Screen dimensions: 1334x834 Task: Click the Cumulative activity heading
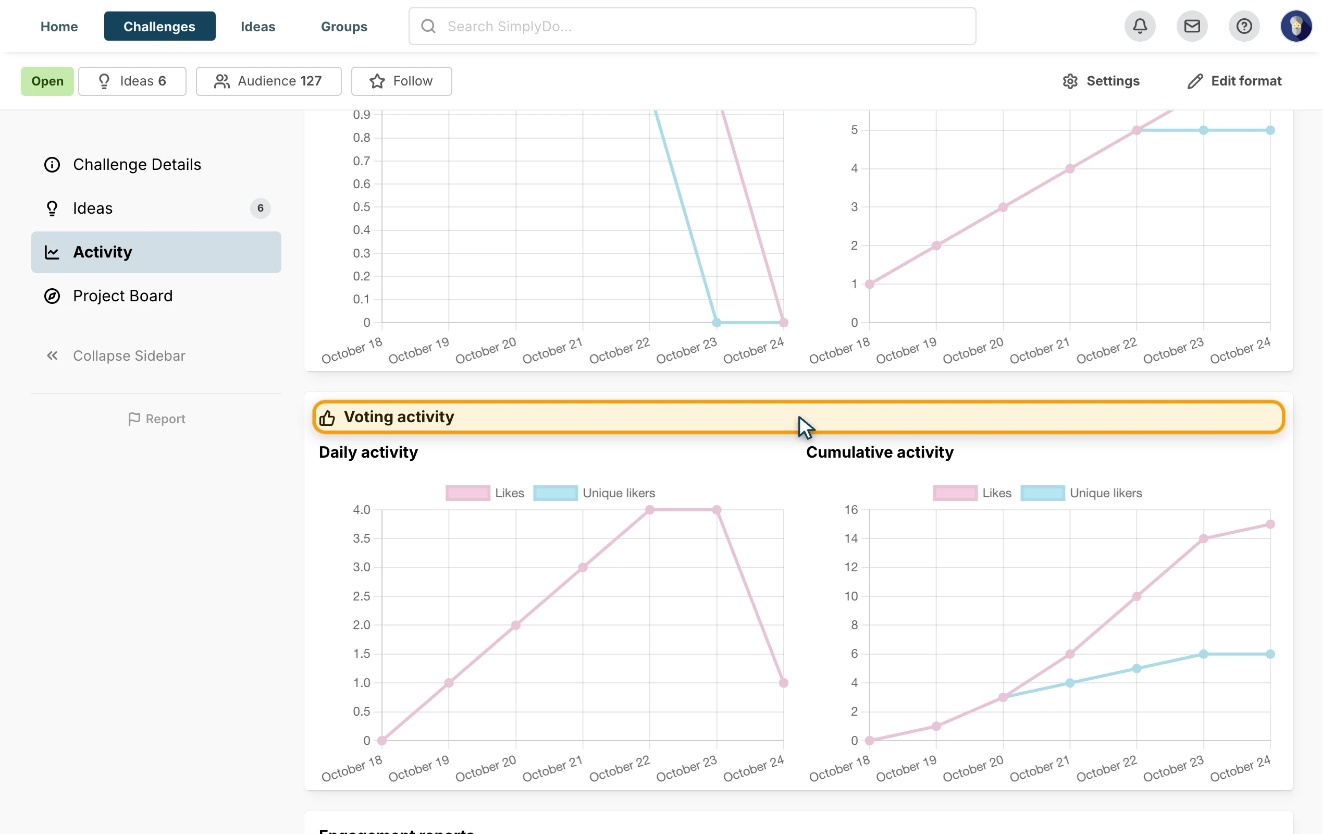click(879, 452)
